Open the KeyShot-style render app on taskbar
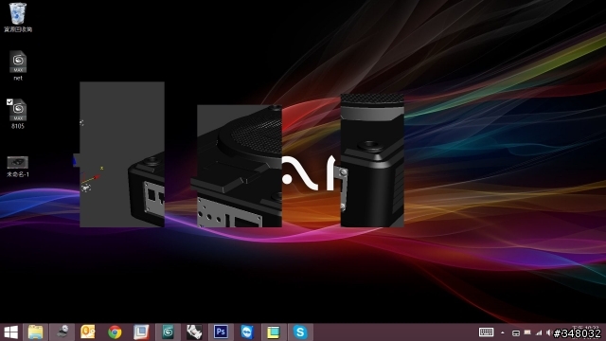This screenshot has width=606, height=341. [x=194, y=332]
